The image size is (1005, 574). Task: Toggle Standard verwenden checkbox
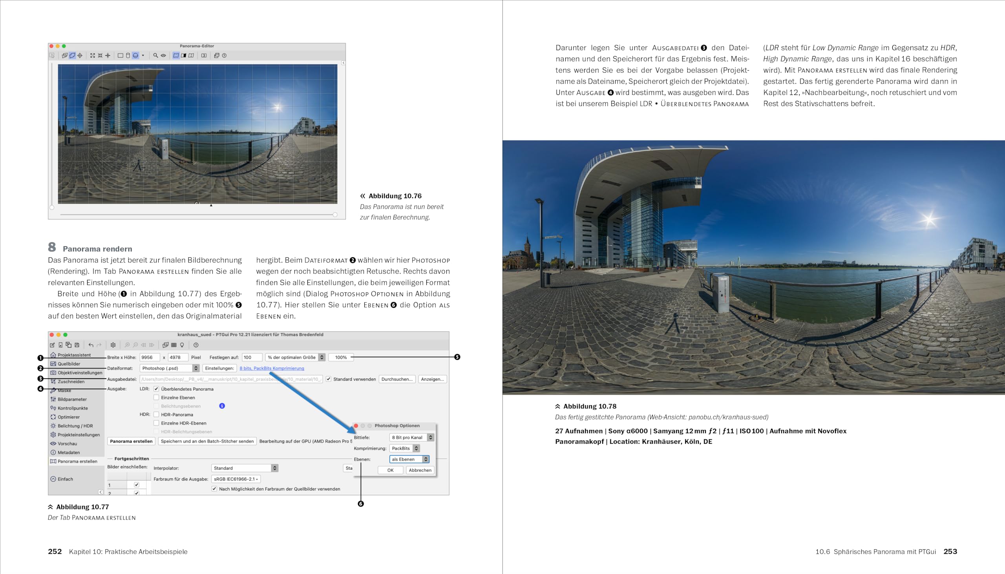(328, 379)
